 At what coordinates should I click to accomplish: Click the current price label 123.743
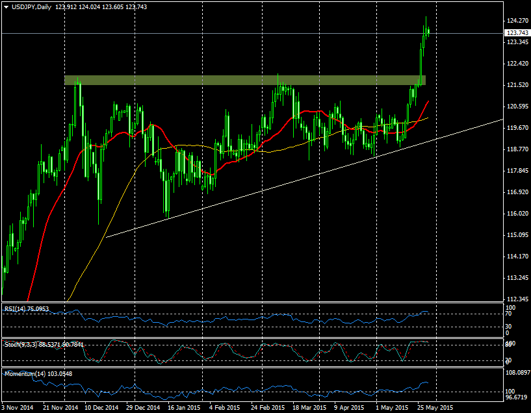[516, 33]
